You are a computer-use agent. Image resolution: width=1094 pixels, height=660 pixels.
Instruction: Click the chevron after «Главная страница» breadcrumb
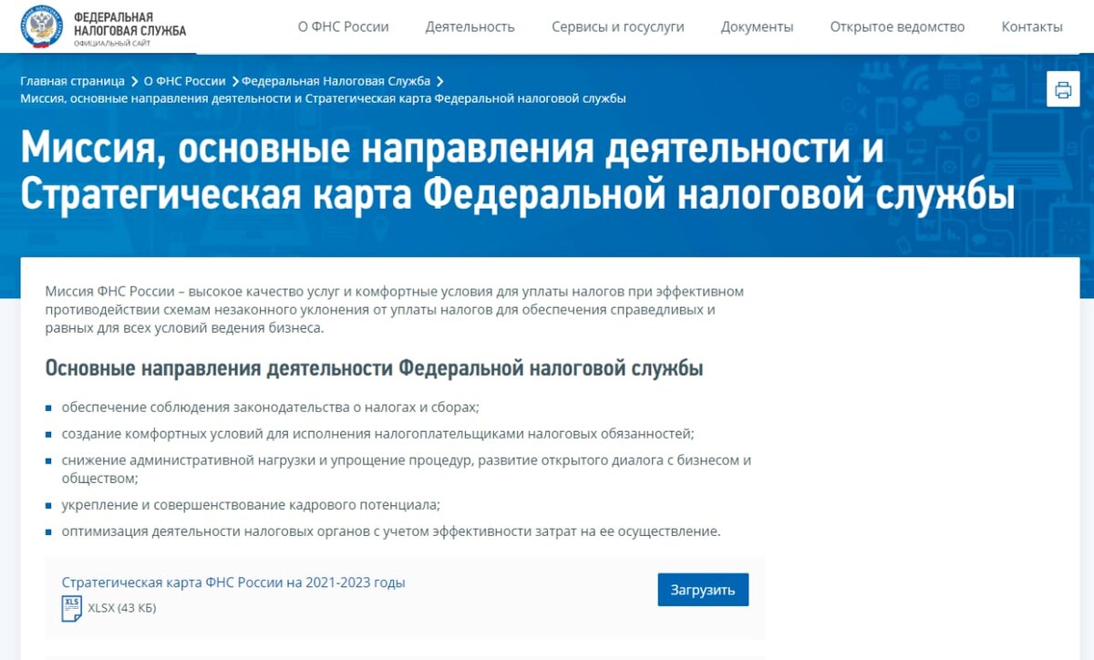point(135,81)
